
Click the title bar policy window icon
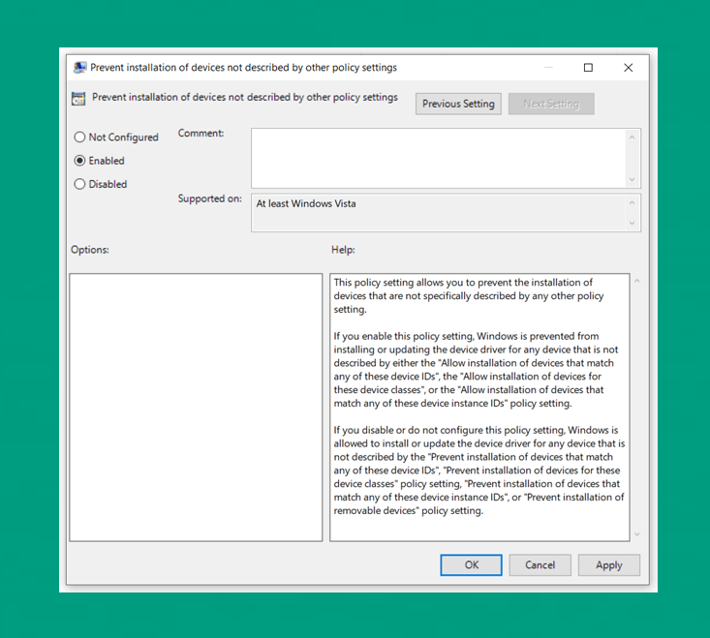click(79, 68)
